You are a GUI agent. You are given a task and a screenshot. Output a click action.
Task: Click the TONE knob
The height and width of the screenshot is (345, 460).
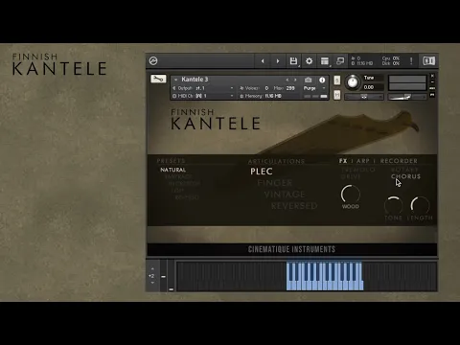pyautogui.click(x=393, y=205)
